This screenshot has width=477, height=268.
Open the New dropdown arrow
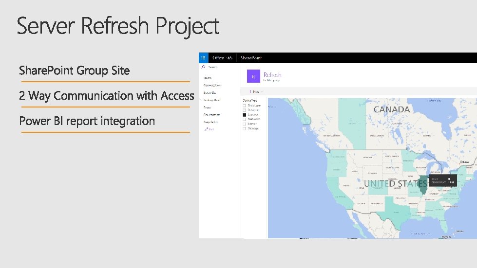tap(262, 91)
